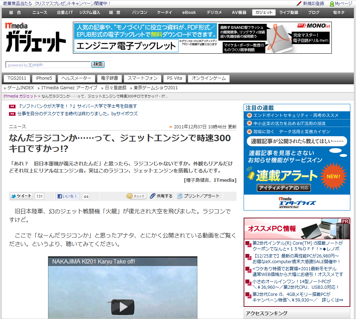Click the PR badge for サイボウズ link

12,114
